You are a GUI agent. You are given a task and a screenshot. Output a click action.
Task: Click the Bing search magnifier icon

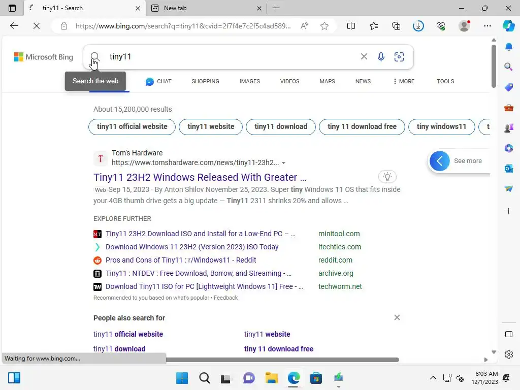tap(95, 57)
